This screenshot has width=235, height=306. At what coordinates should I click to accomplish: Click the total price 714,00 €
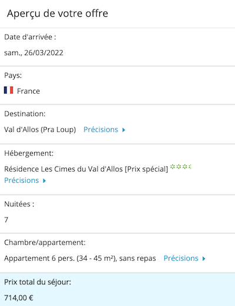click(x=19, y=298)
